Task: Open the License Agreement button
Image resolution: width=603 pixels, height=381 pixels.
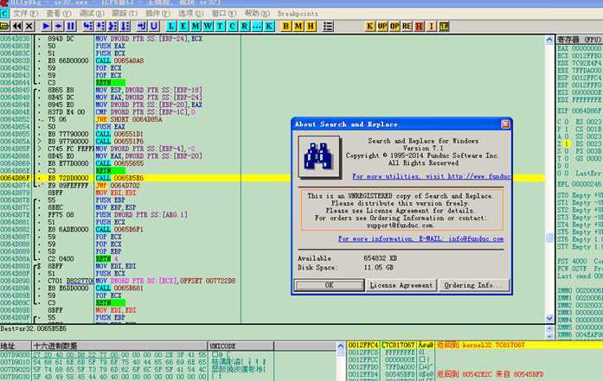Action: click(401, 285)
